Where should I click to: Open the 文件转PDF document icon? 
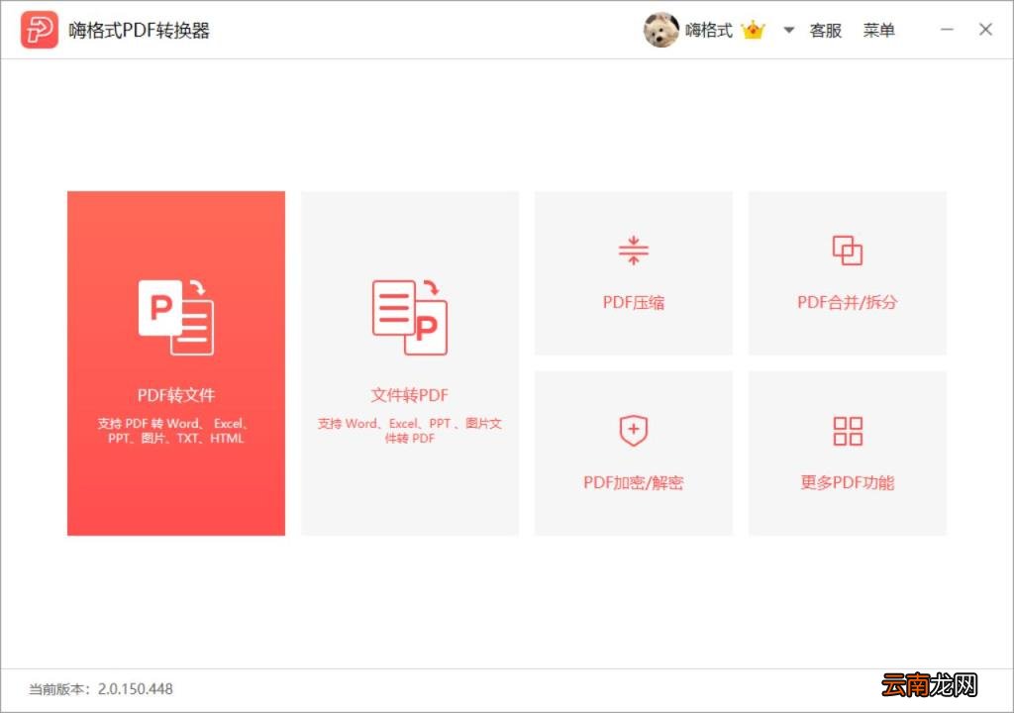pyautogui.click(x=410, y=317)
